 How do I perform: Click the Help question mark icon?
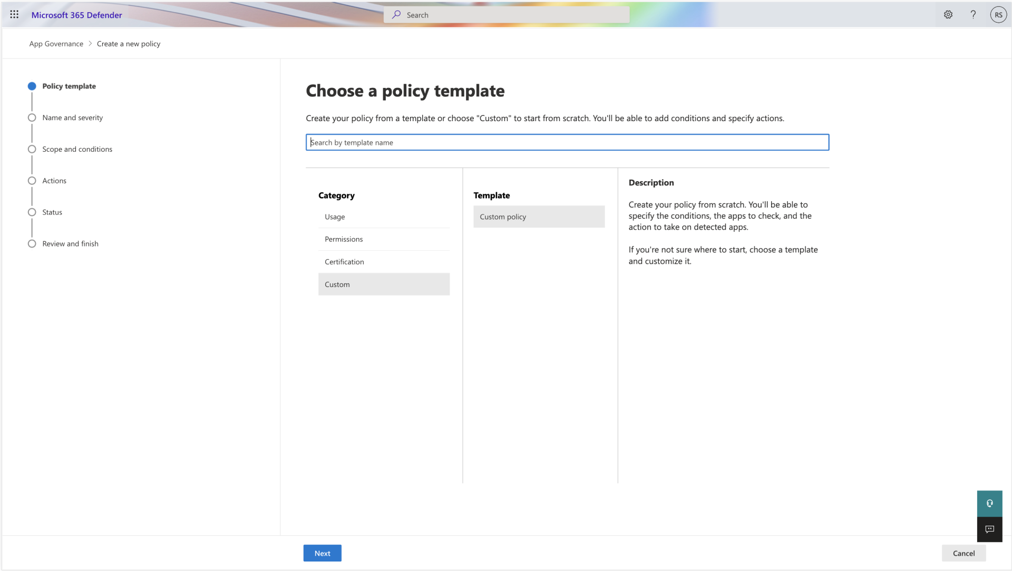pos(972,14)
